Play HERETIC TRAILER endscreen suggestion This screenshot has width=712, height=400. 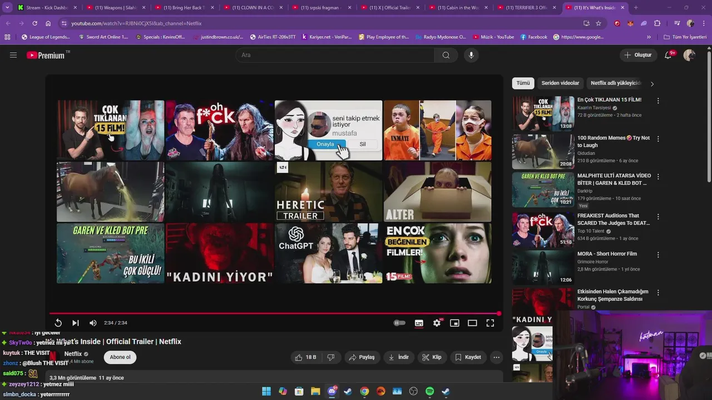[328, 192]
